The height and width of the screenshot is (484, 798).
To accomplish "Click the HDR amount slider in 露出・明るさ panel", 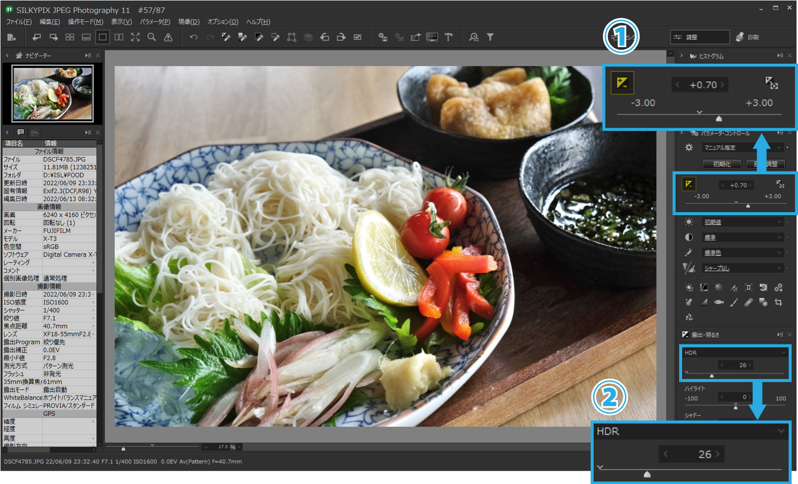I will (734, 374).
